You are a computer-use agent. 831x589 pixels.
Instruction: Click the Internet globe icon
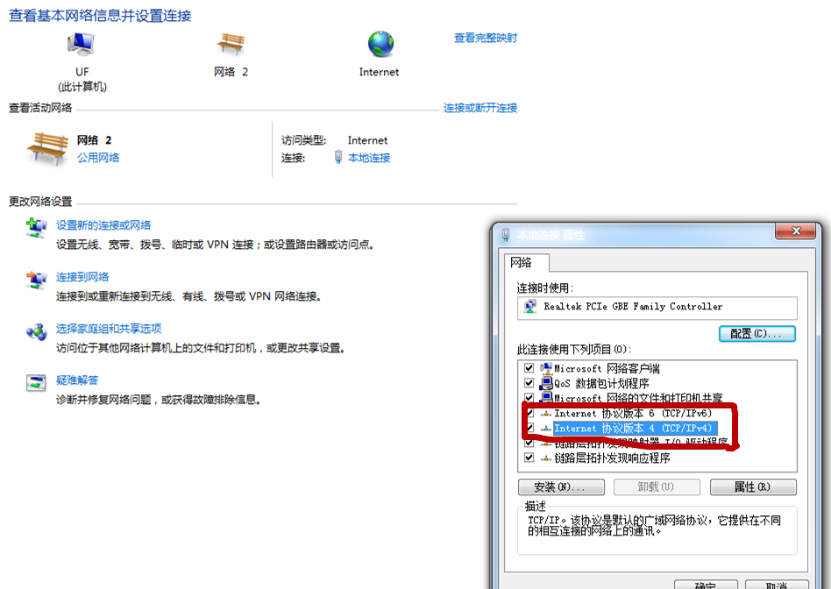point(380,45)
